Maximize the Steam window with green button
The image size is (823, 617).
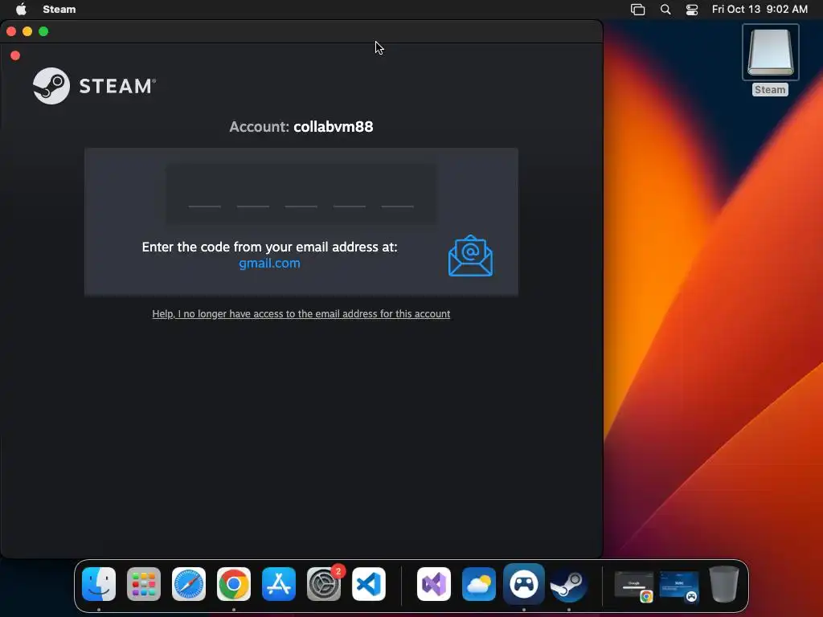43,31
